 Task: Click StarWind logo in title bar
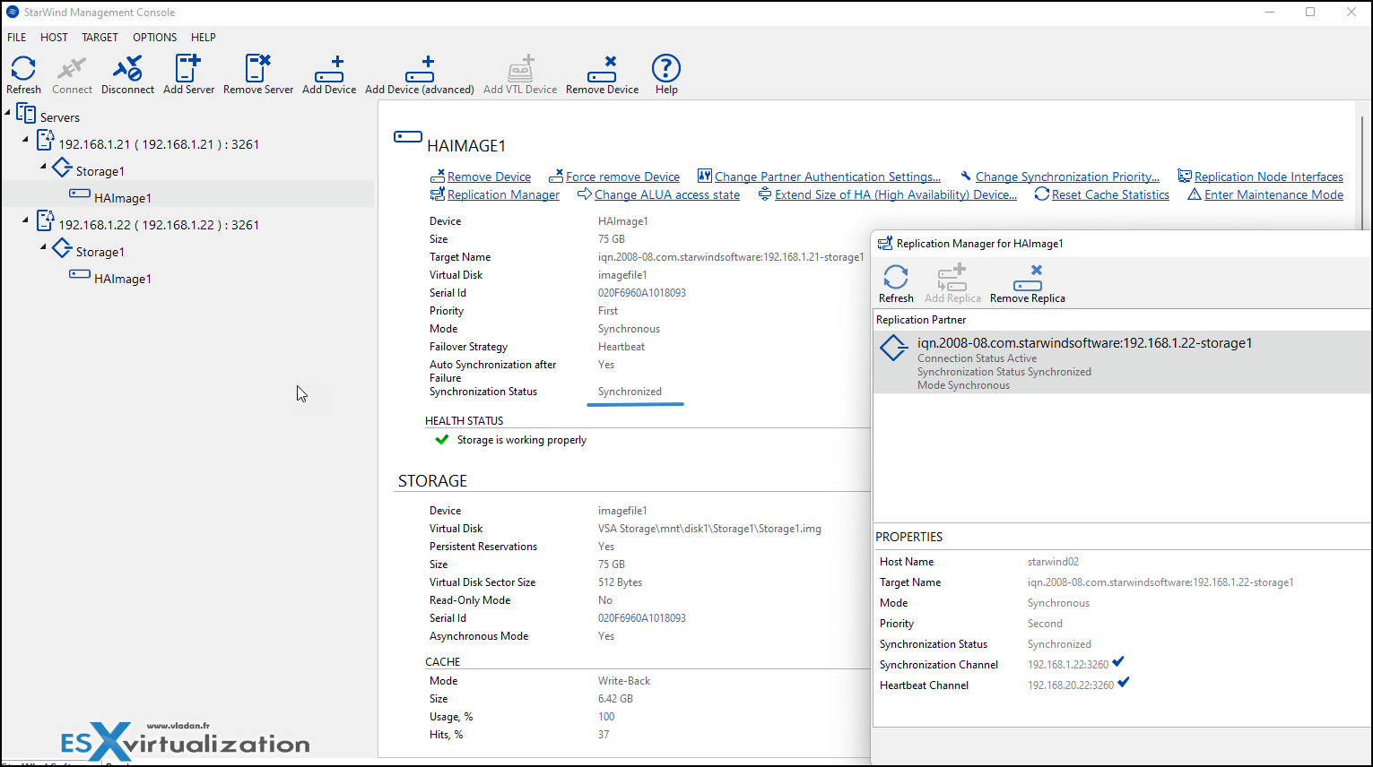(x=13, y=13)
